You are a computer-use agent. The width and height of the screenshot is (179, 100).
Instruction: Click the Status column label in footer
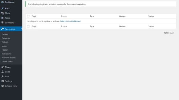[x=151, y=26]
